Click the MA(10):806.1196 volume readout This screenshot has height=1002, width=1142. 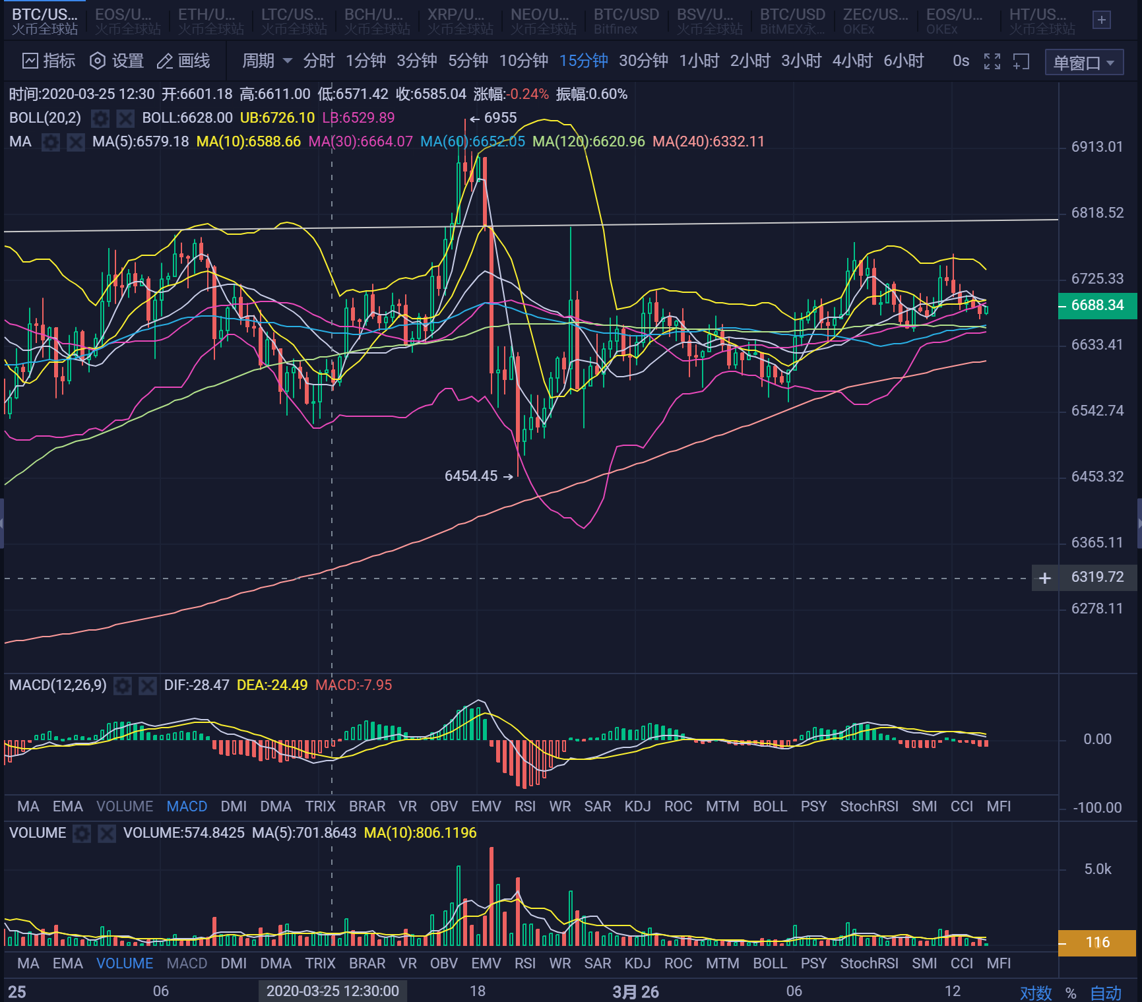point(420,833)
